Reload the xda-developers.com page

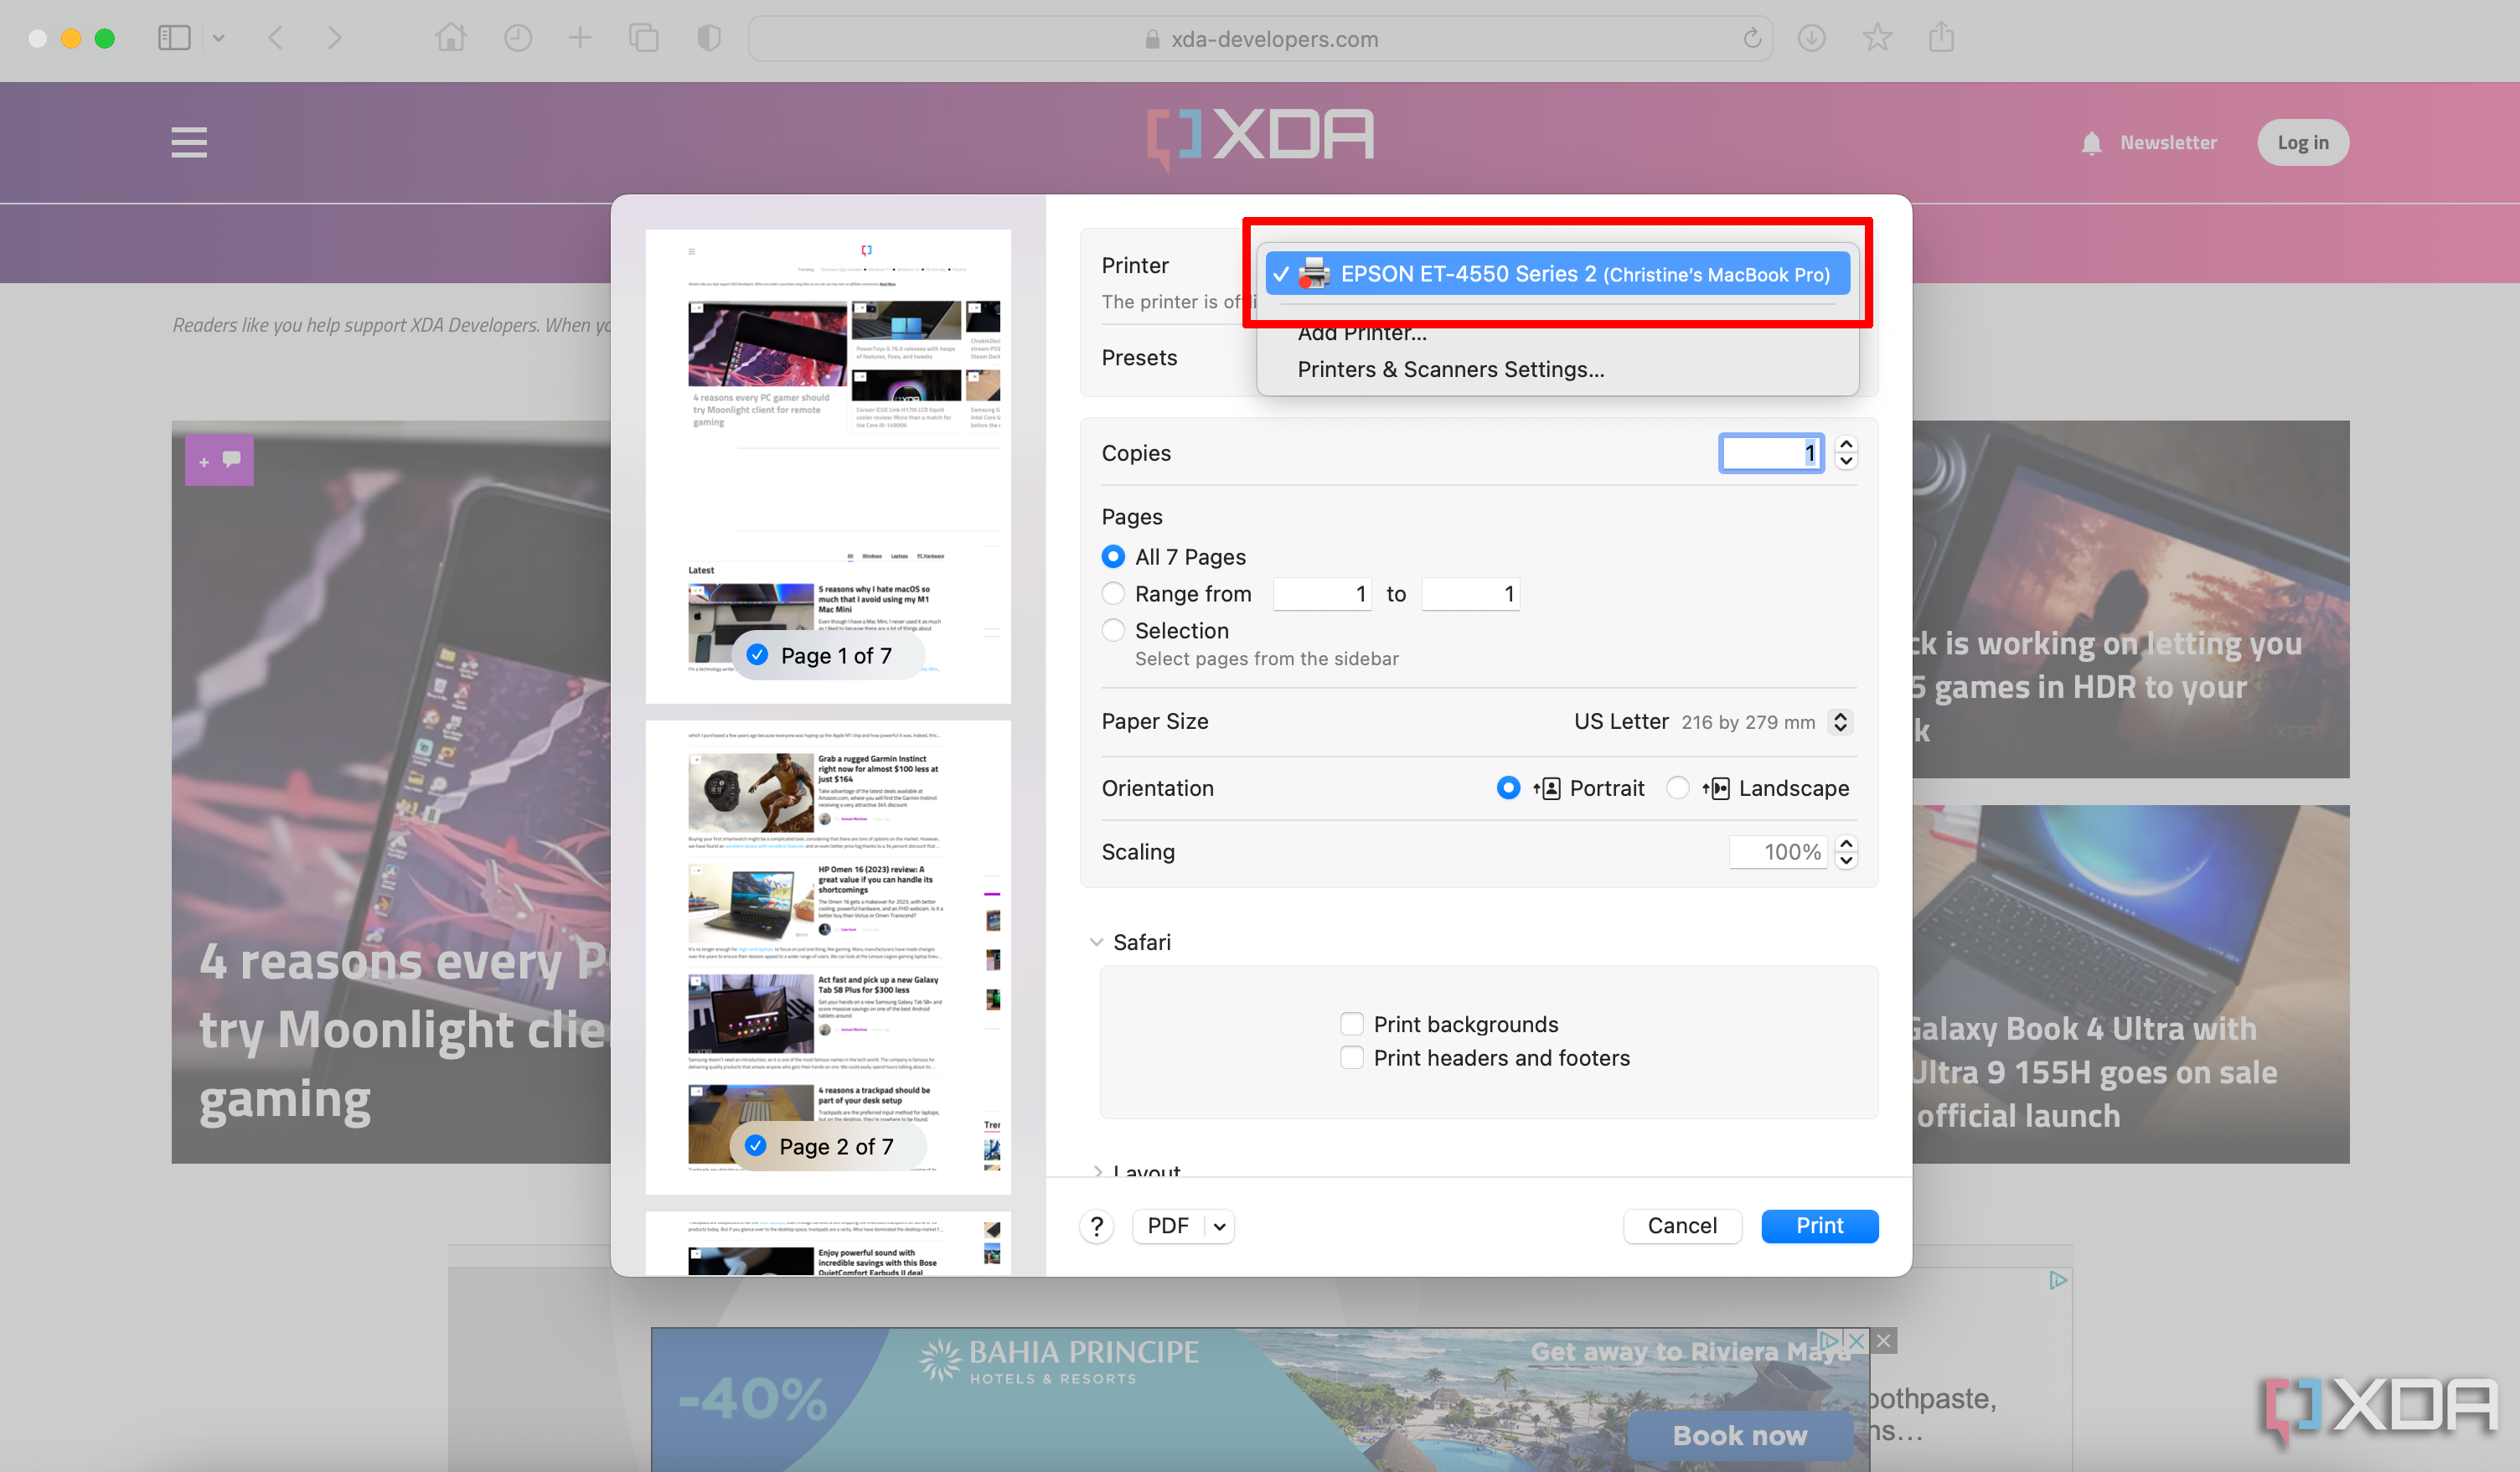pos(1752,38)
